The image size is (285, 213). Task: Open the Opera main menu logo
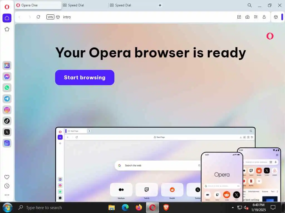pyautogui.click(x=7, y=7)
